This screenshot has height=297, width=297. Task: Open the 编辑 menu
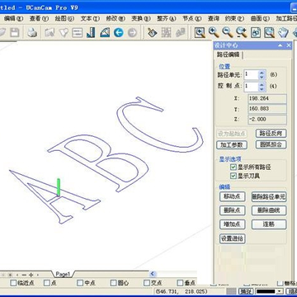pos(13,19)
